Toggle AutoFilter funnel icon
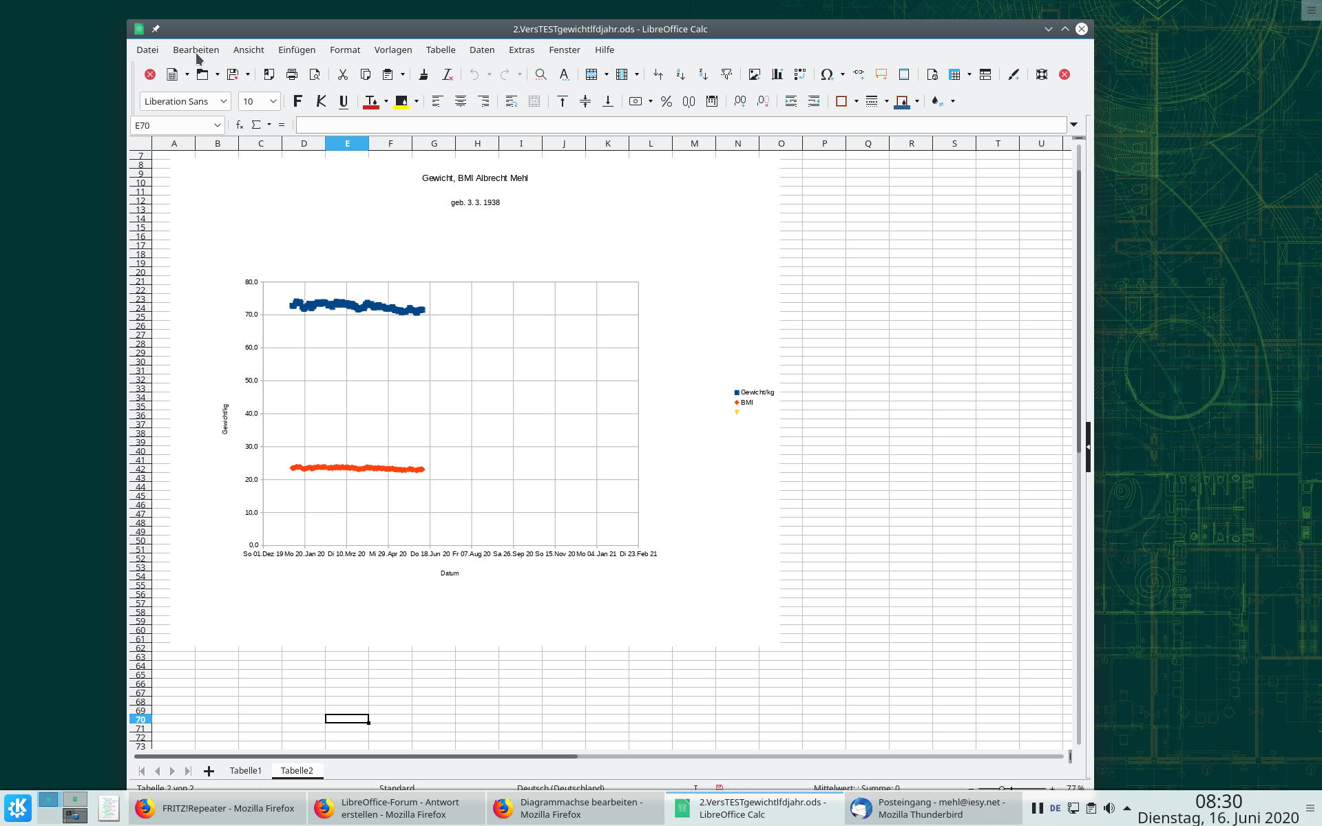The width and height of the screenshot is (1322, 826). tap(726, 74)
